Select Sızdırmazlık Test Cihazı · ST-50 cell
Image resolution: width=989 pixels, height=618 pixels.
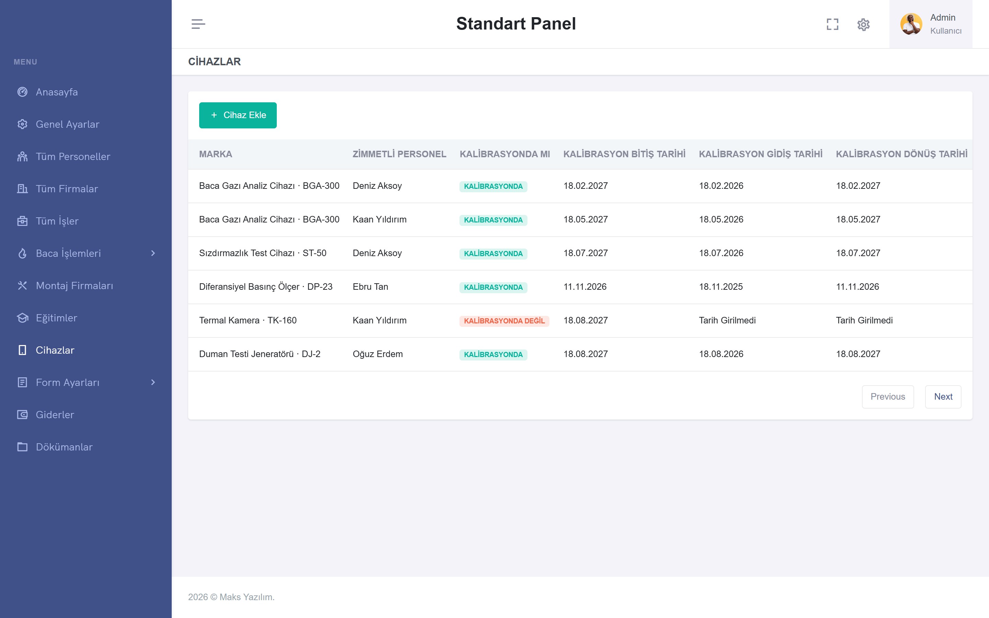(x=262, y=253)
